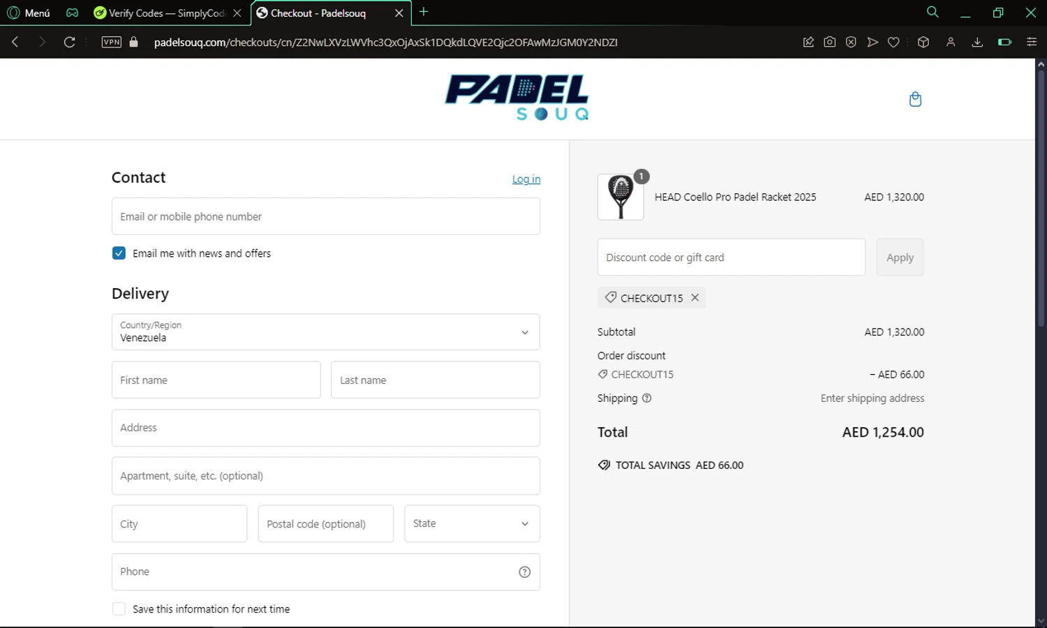Viewport: 1047px width, 628px height.
Task: Open the shopping bag cart icon
Action: pos(916,99)
